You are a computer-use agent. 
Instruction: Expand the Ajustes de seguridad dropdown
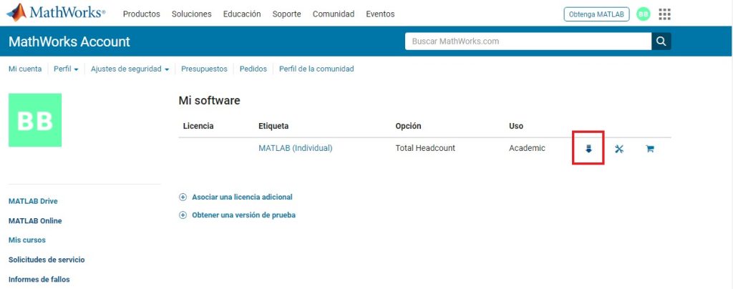130,69
